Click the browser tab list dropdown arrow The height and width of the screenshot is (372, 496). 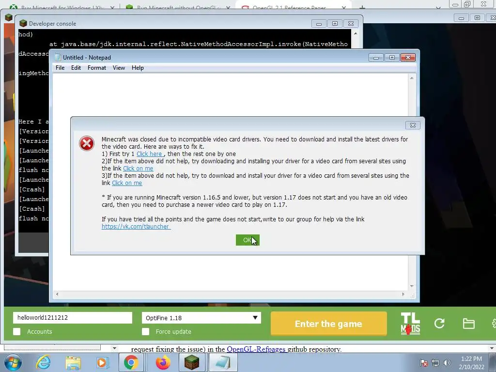tap(438, 8)
